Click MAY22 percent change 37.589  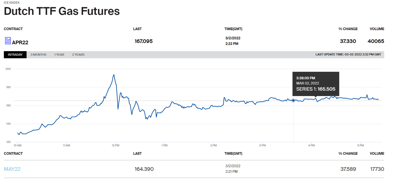pyautogui.click(x=348, y=169)
